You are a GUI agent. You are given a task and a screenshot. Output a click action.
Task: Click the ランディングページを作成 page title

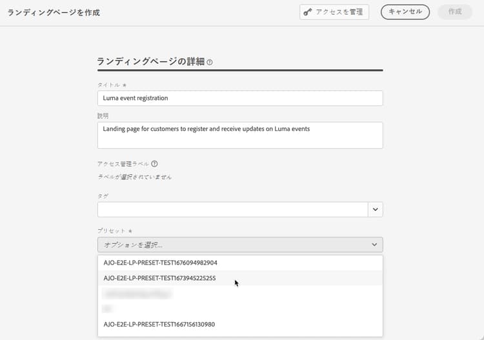pos(54,13)
